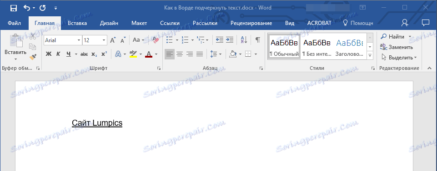Image resolution: width=437 pixels, height=171 pixels.
Task: Toggle italic К formatting
Action: coord(58,54)
